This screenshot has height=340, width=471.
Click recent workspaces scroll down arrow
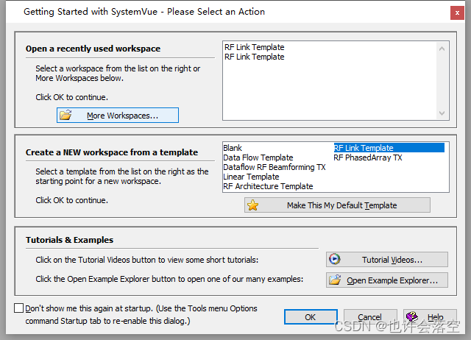click(x=442, y=113)
